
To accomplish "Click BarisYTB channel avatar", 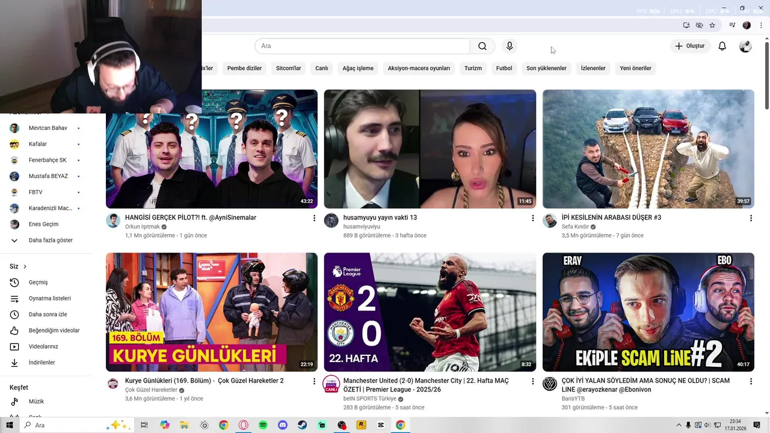I will [x=550, y=384].
